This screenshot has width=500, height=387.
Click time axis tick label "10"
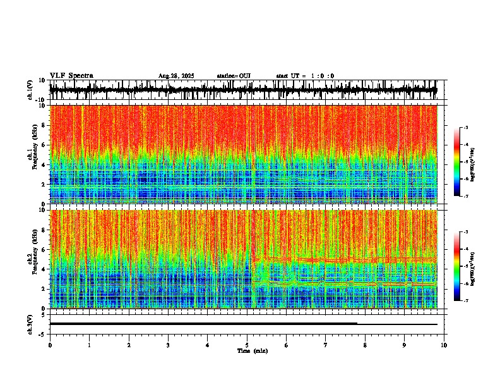444,345
